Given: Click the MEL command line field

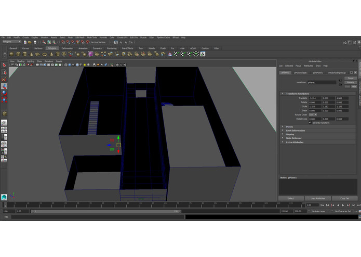Looking at the screenshot, I should 98,217.
